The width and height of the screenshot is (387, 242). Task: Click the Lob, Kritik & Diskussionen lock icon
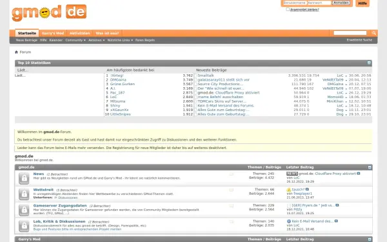pos(24,226)
